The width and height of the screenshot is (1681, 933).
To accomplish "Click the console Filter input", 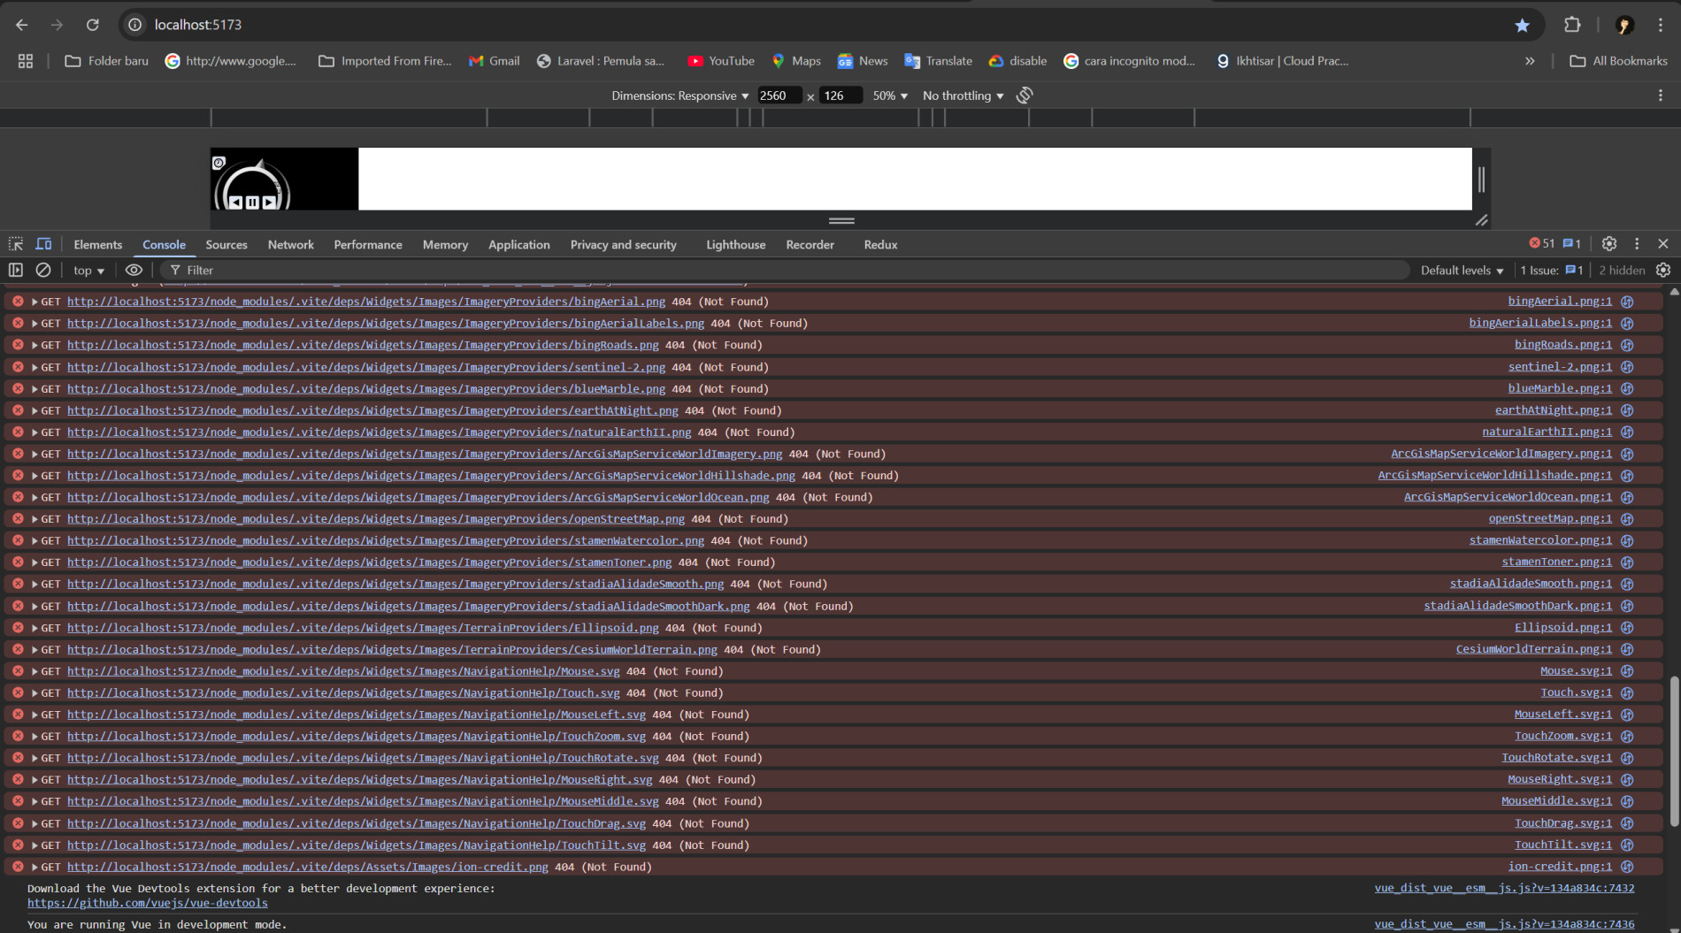I will coord(787,271).
